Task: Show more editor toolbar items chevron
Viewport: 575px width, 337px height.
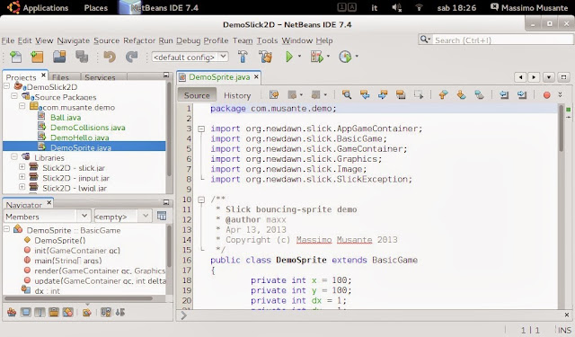Action: click(x=560, y=95)
